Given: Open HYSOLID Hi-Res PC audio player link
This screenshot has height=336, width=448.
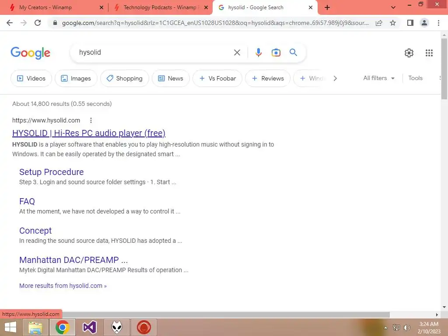Looking at the screenshot, I should (89, 133).
